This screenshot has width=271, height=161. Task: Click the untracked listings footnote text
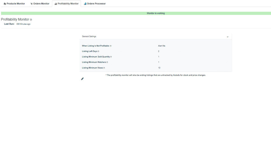156,75
